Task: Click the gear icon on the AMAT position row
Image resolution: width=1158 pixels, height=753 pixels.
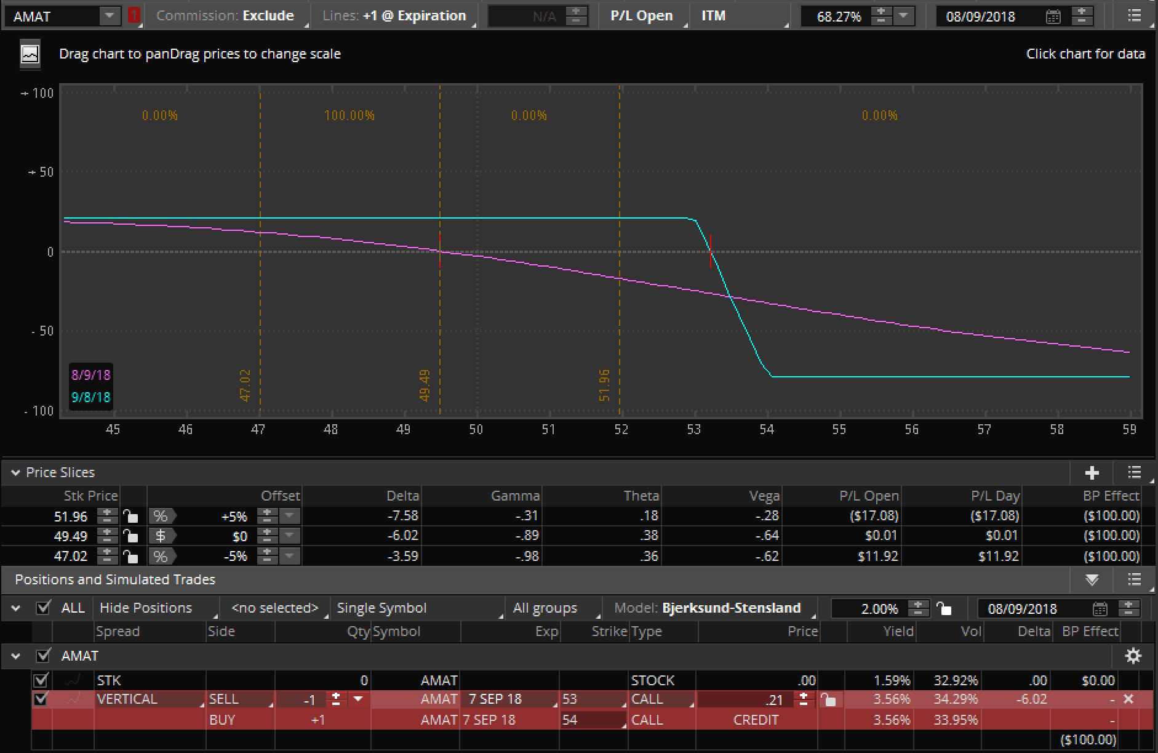Action: (x=1133, y=656)
